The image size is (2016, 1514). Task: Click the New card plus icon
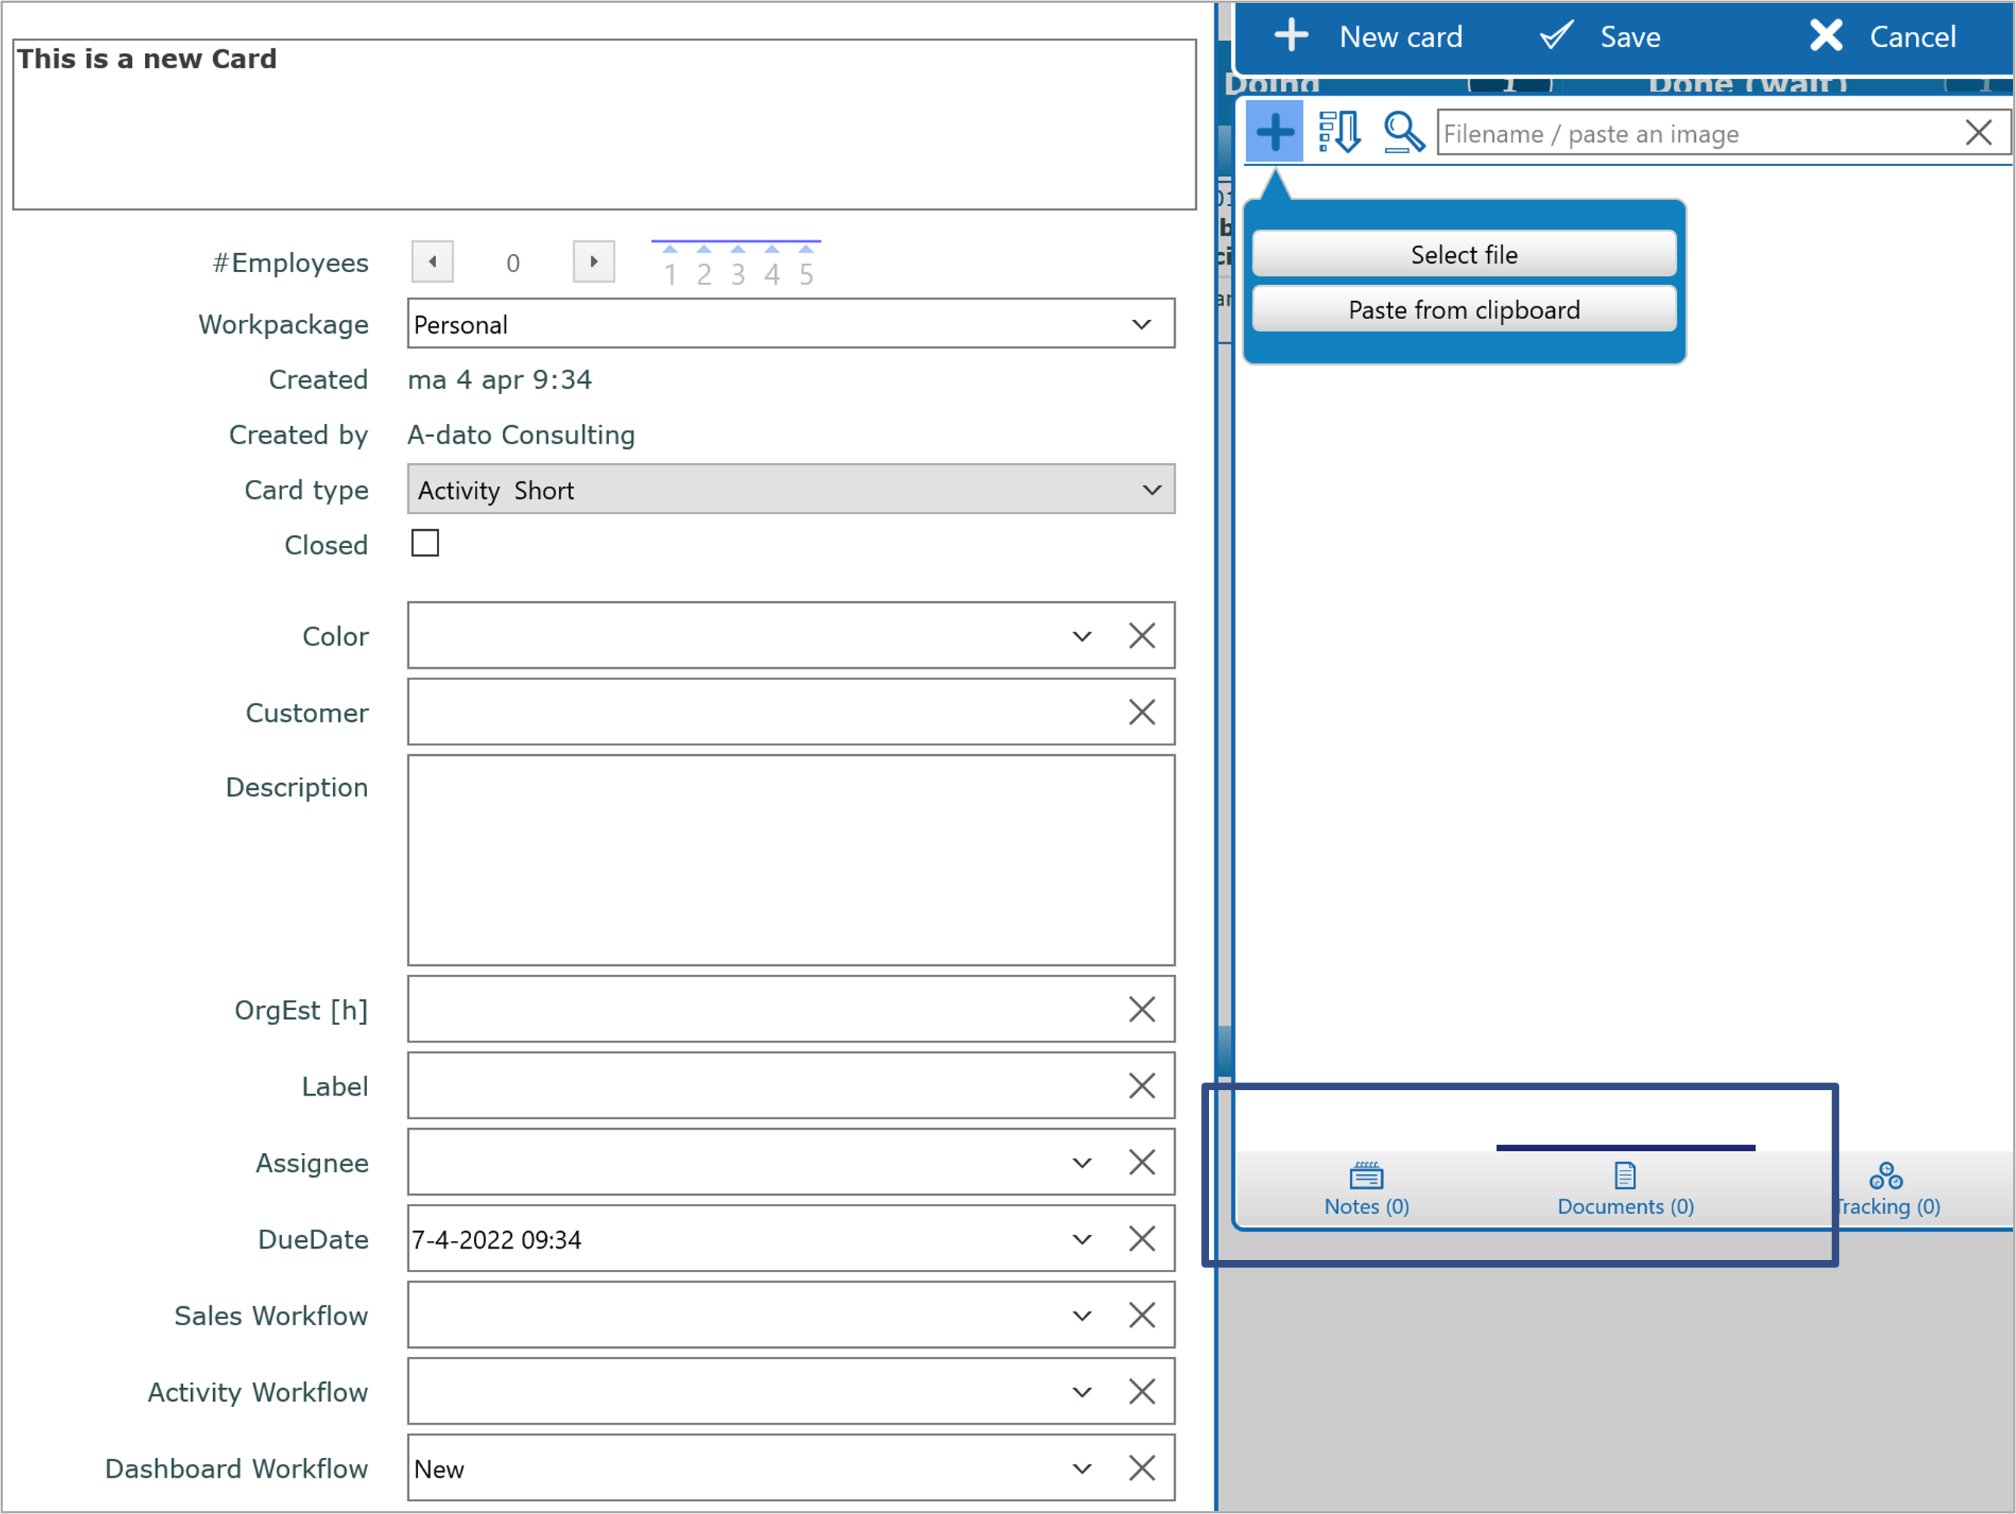1291,36
